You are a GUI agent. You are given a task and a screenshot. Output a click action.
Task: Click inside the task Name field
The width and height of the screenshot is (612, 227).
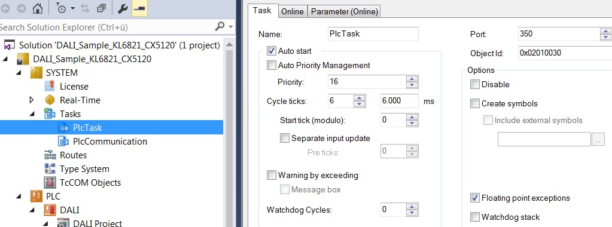click(373, 34)
